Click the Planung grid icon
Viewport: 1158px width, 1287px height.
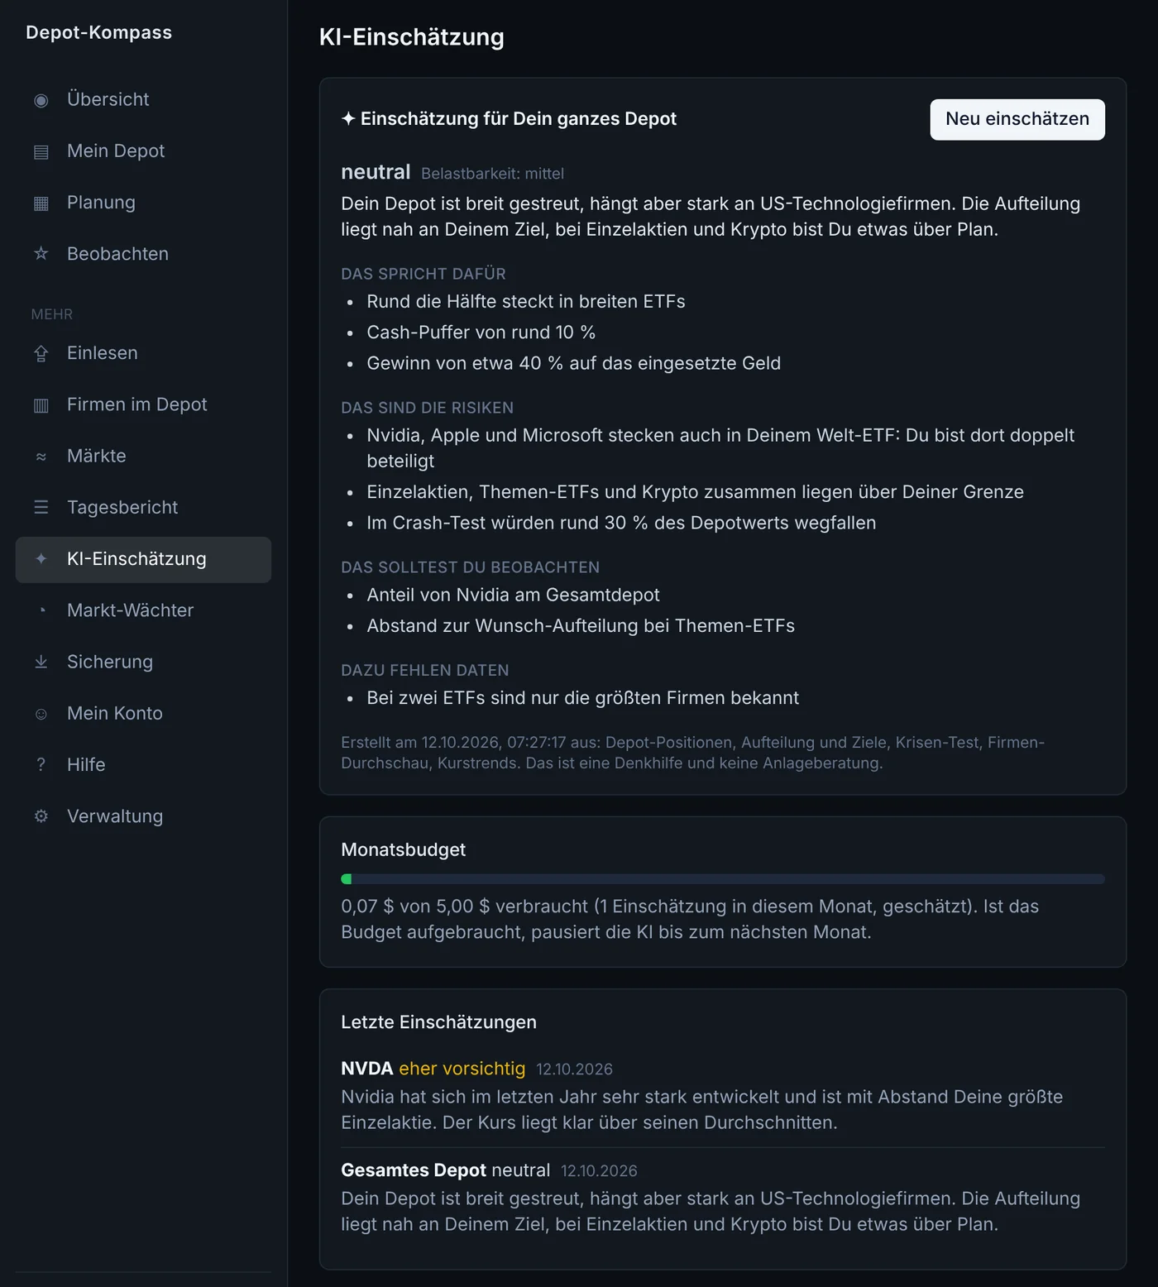(x=41, y=203)
